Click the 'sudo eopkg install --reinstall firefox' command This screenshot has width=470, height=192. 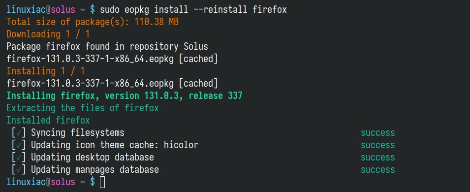(x=193, y=10)
